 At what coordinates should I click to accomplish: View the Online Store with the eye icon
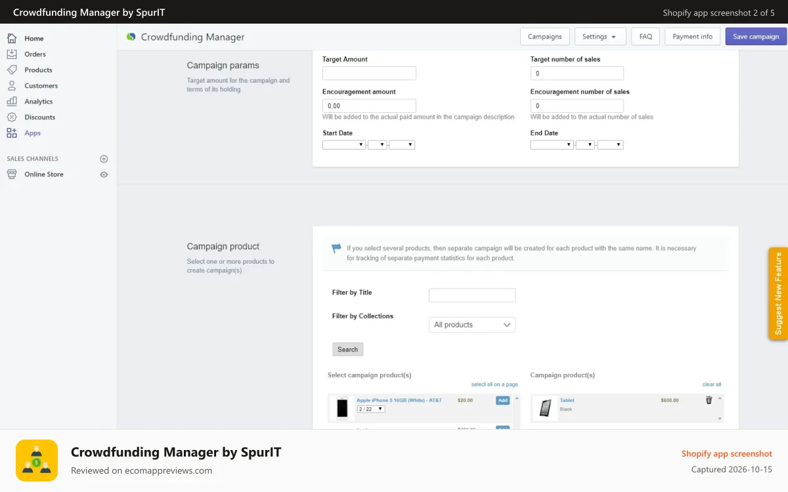104,174
